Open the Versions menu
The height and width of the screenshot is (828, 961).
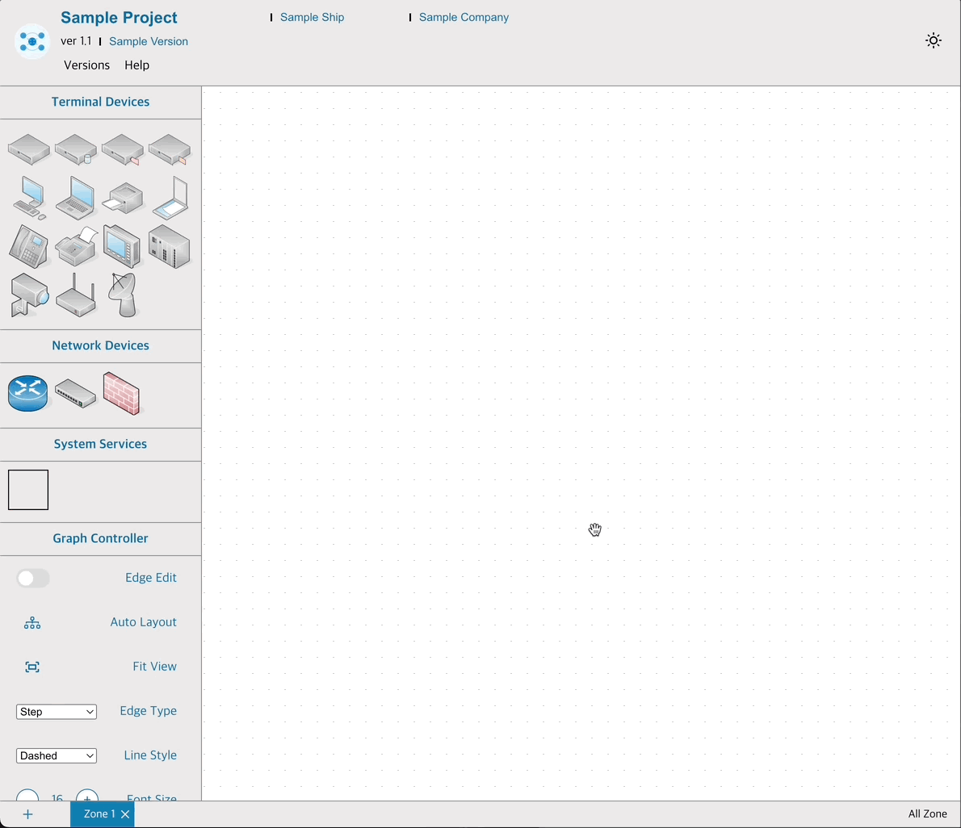(x=86, y=65)
